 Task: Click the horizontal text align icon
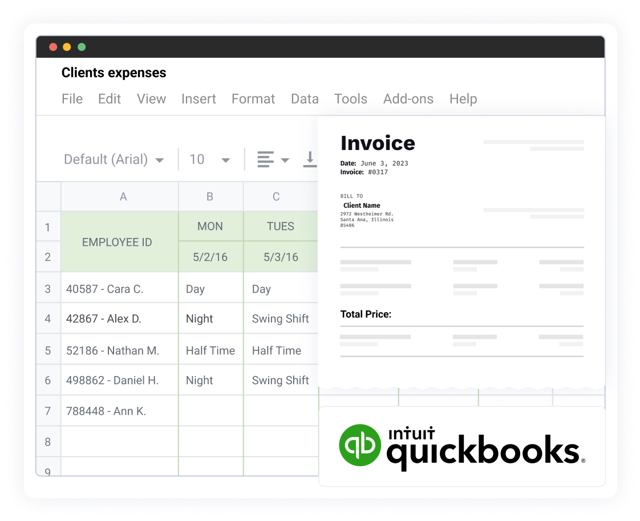pyautogui.click(x=265, y=159)
